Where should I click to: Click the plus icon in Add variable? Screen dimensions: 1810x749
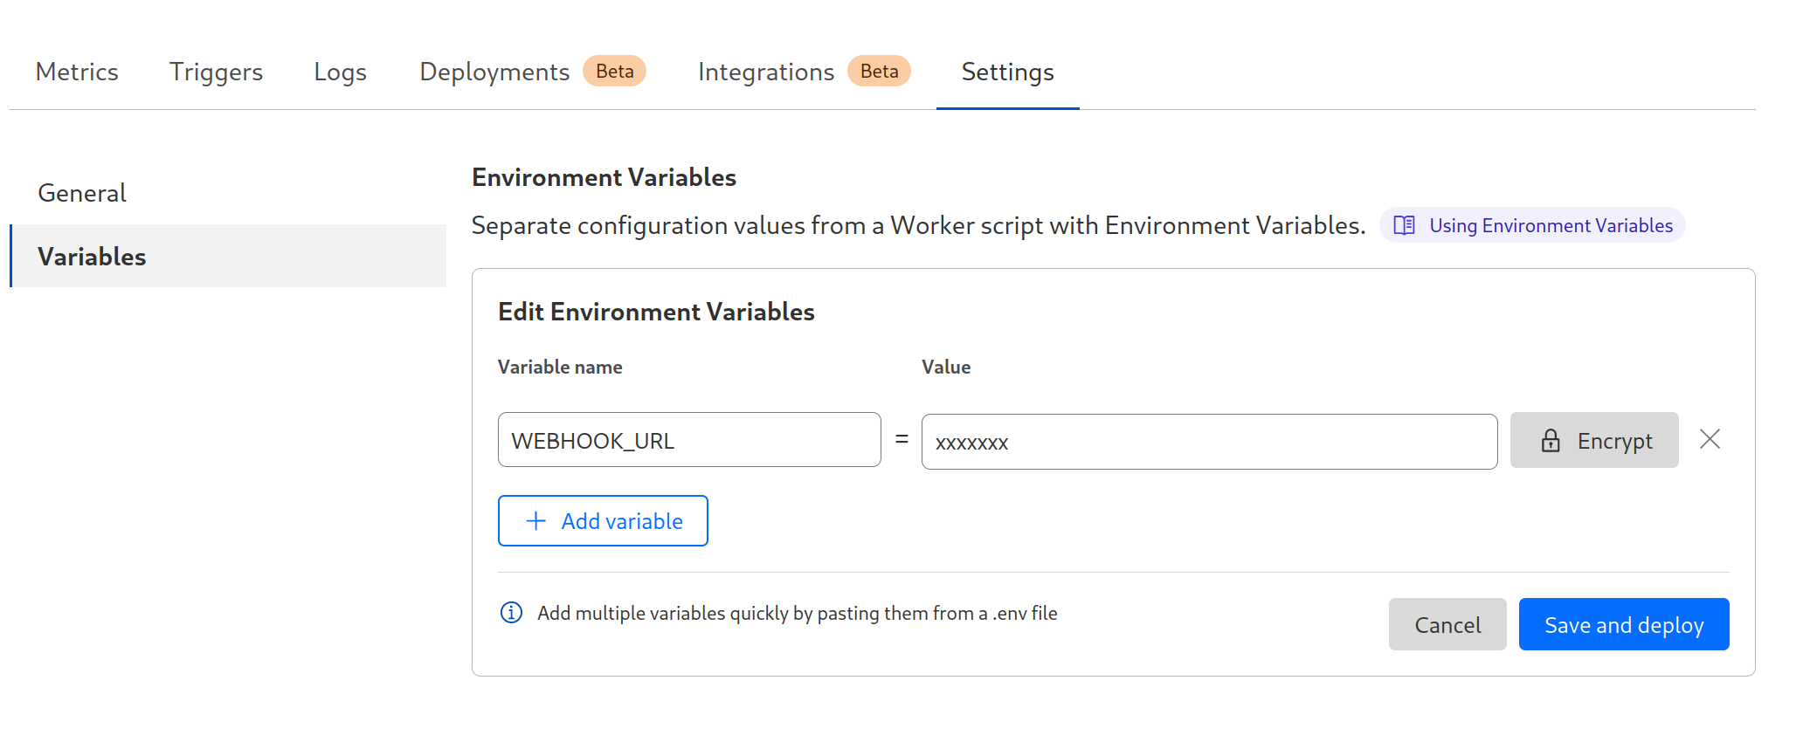pyautogui.click(x=536, y=521)
